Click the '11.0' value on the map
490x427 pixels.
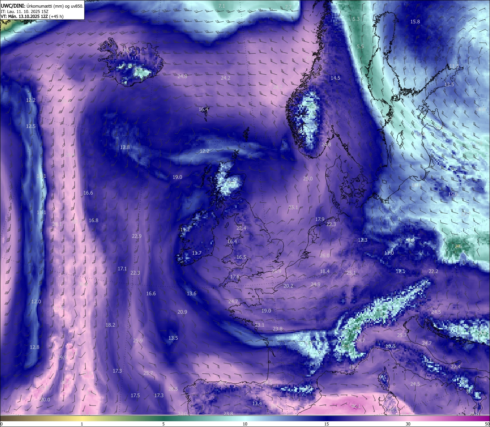(389, 253)
